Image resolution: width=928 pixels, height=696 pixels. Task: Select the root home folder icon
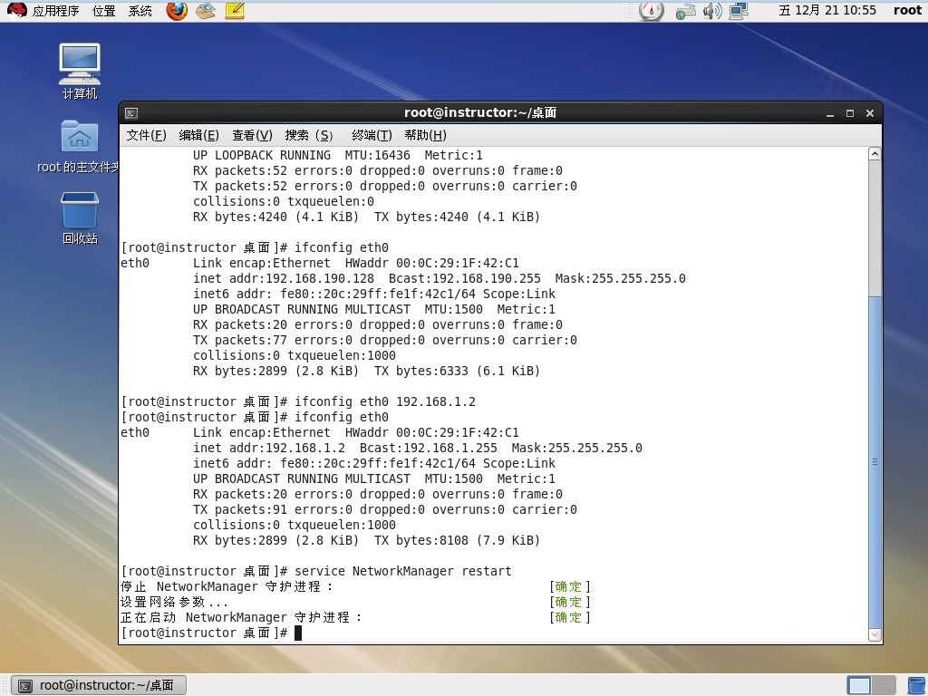pyautogui.click(x=80, y=147)
